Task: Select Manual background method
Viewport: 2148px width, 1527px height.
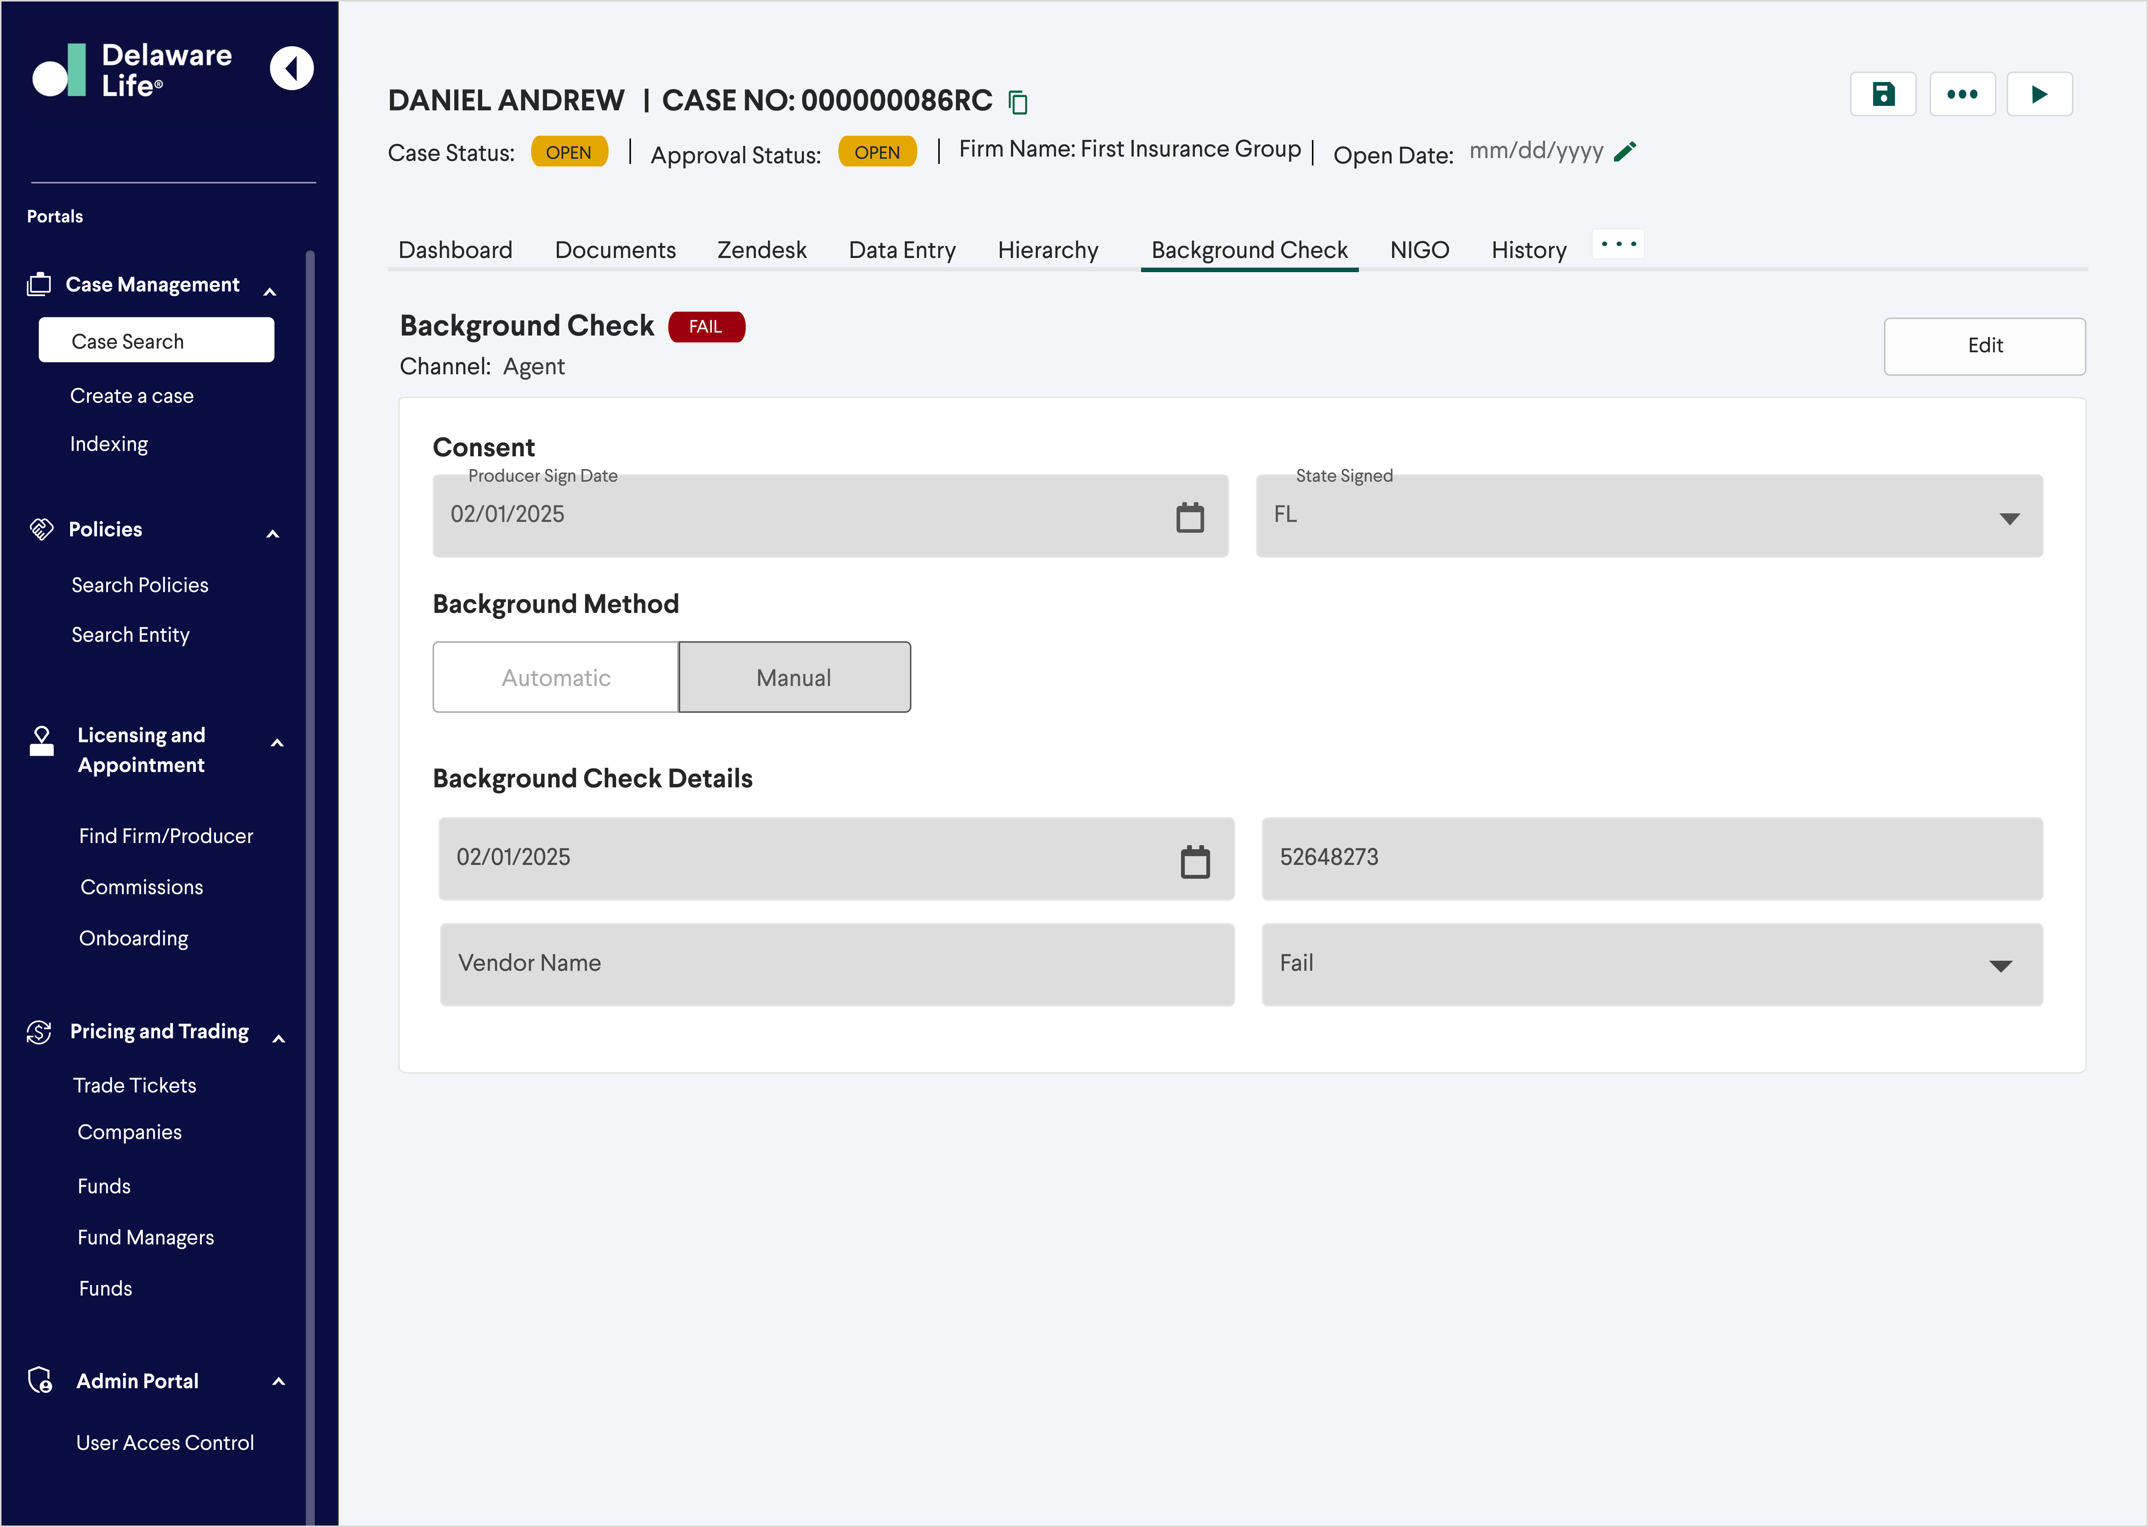Action: click(794, 677)
